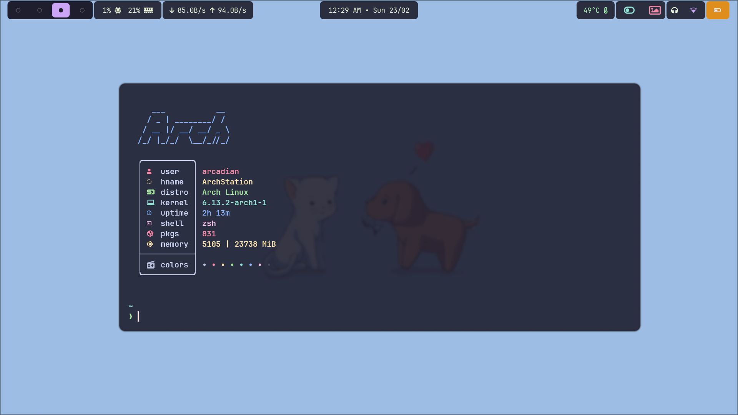Click the memory value '5105 | 23738 MiB'
The height and width of the screenshot is (415, 738).
coord(239,244)
